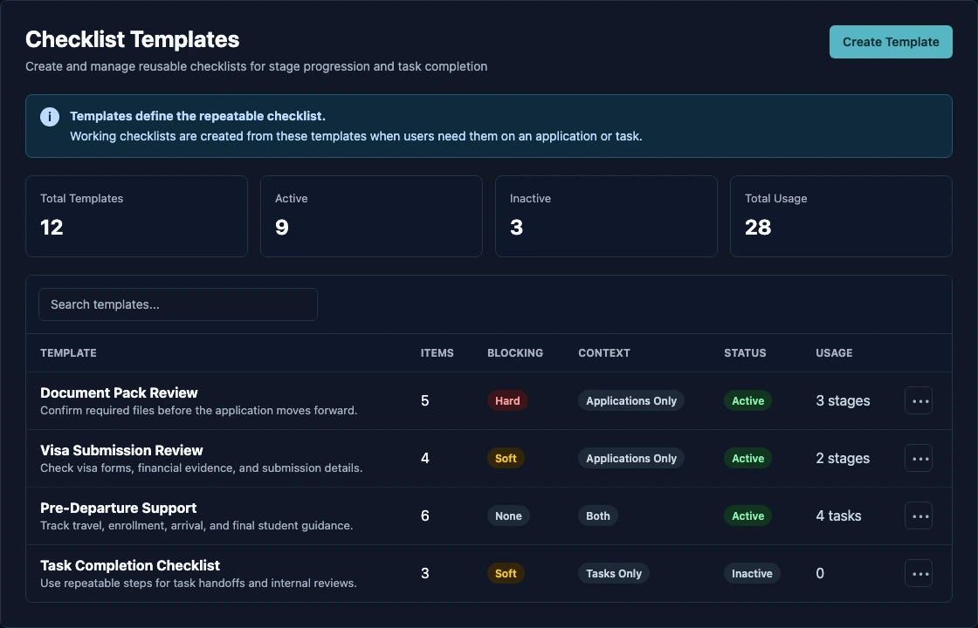Image resolution: width=978 pixels, height=628 pixels.
Task: Select the Inactive count stat card
Action: pos(606,216)
